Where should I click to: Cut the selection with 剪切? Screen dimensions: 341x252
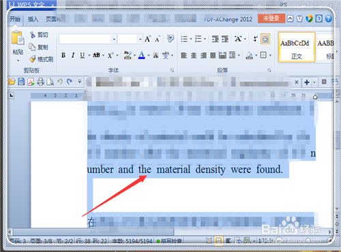click(39, 35)
